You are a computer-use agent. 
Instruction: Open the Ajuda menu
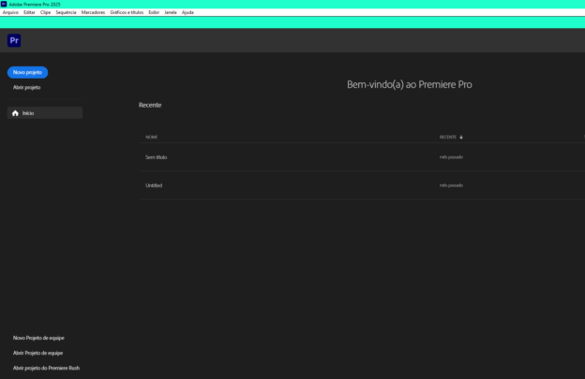coord(187,12)
